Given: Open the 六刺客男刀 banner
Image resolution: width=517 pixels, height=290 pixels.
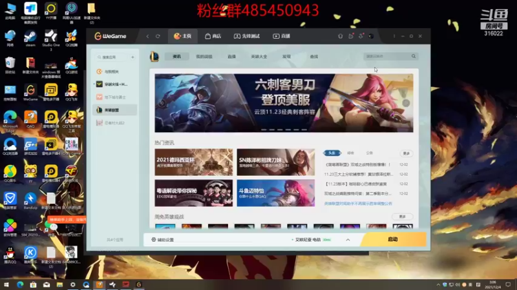Looking at the screenshot, I should point(284,103).
